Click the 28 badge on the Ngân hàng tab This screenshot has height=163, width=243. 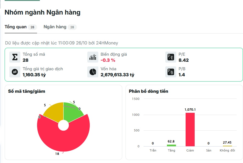72,27
